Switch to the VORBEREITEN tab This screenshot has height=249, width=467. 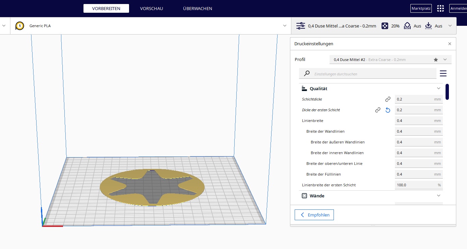point(106,8)
